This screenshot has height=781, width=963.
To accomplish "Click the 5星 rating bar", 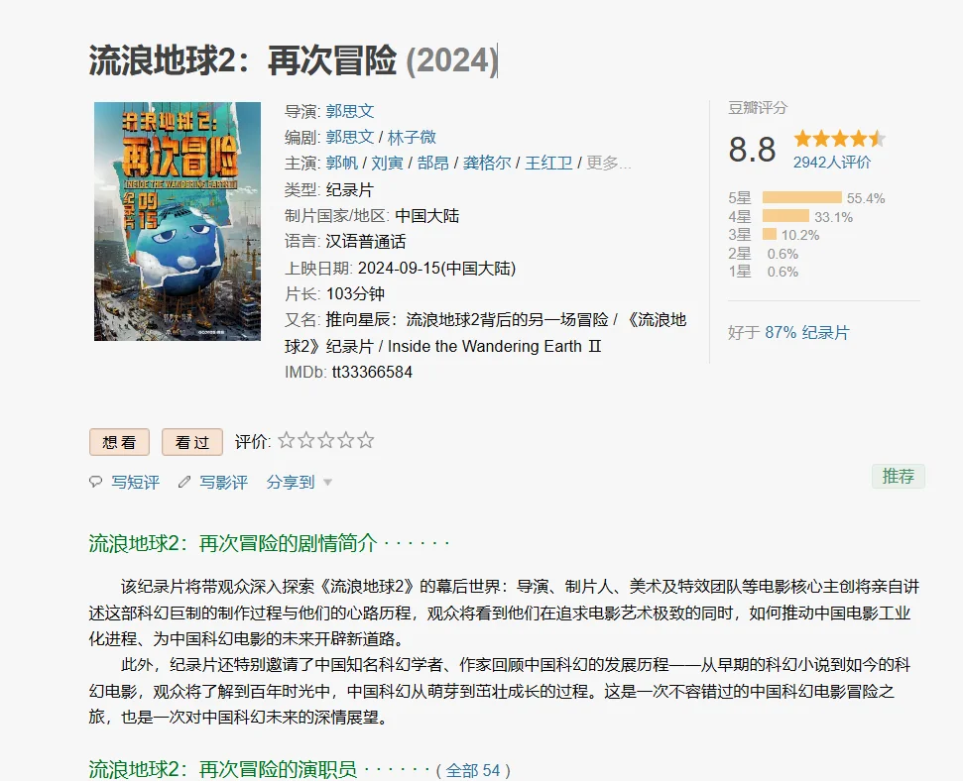I will tap(802, 197).
